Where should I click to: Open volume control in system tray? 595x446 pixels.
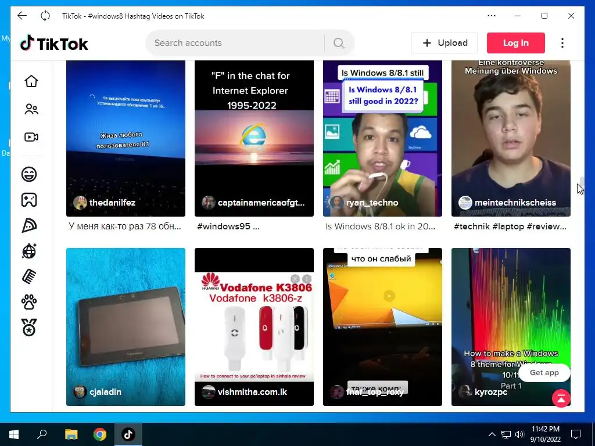[519, 434]
